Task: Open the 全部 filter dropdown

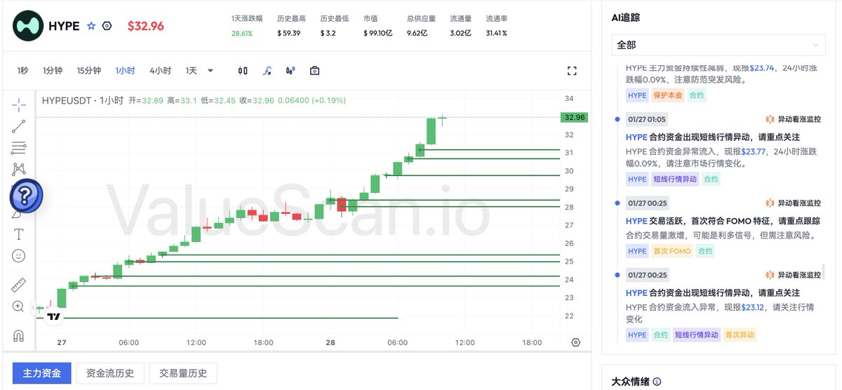Action: (x=718, y=45)
